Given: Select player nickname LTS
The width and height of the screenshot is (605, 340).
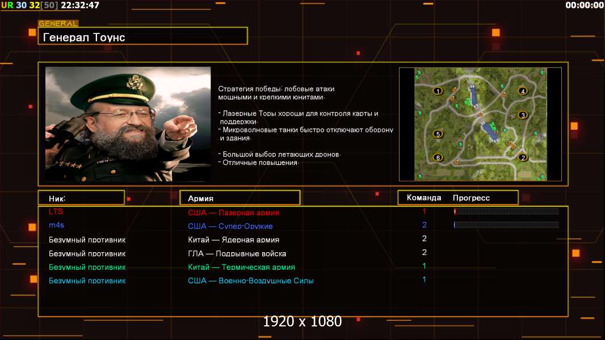Looking at the screenshot, I should coord(56,211).
